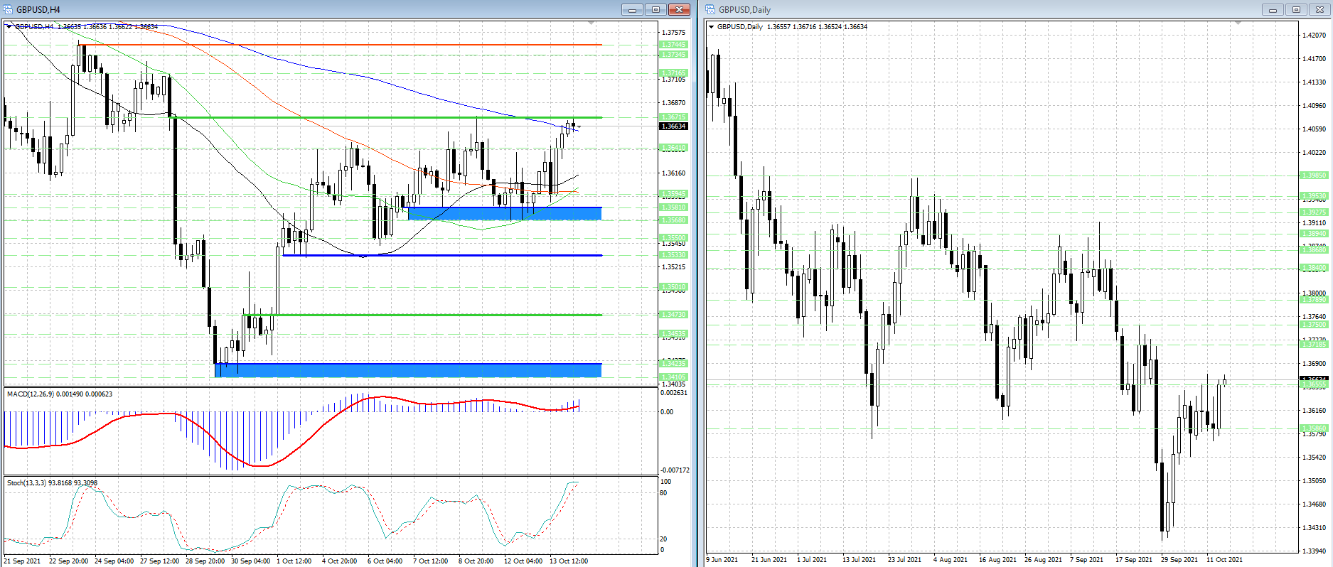Image resolution: width=1333 pixels, height=567 pixels.
Task: Click the GBPUSD,Daily OHLC header text
Action: click(792, 26)
